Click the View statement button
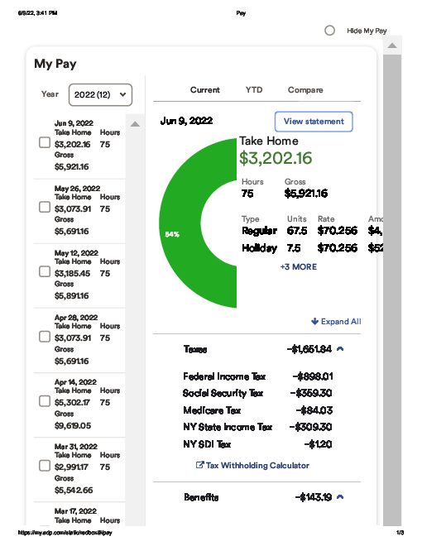This screenshot has height=546, width=422. 314,122
